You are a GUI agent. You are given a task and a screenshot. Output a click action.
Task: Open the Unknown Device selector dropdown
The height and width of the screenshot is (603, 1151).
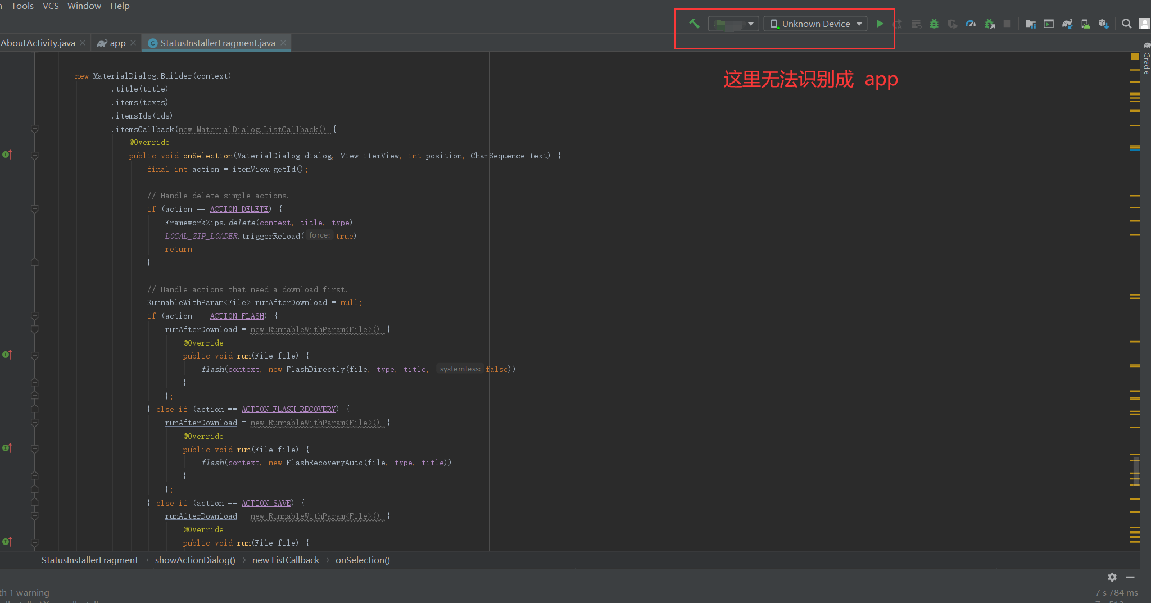pos(815,24)
